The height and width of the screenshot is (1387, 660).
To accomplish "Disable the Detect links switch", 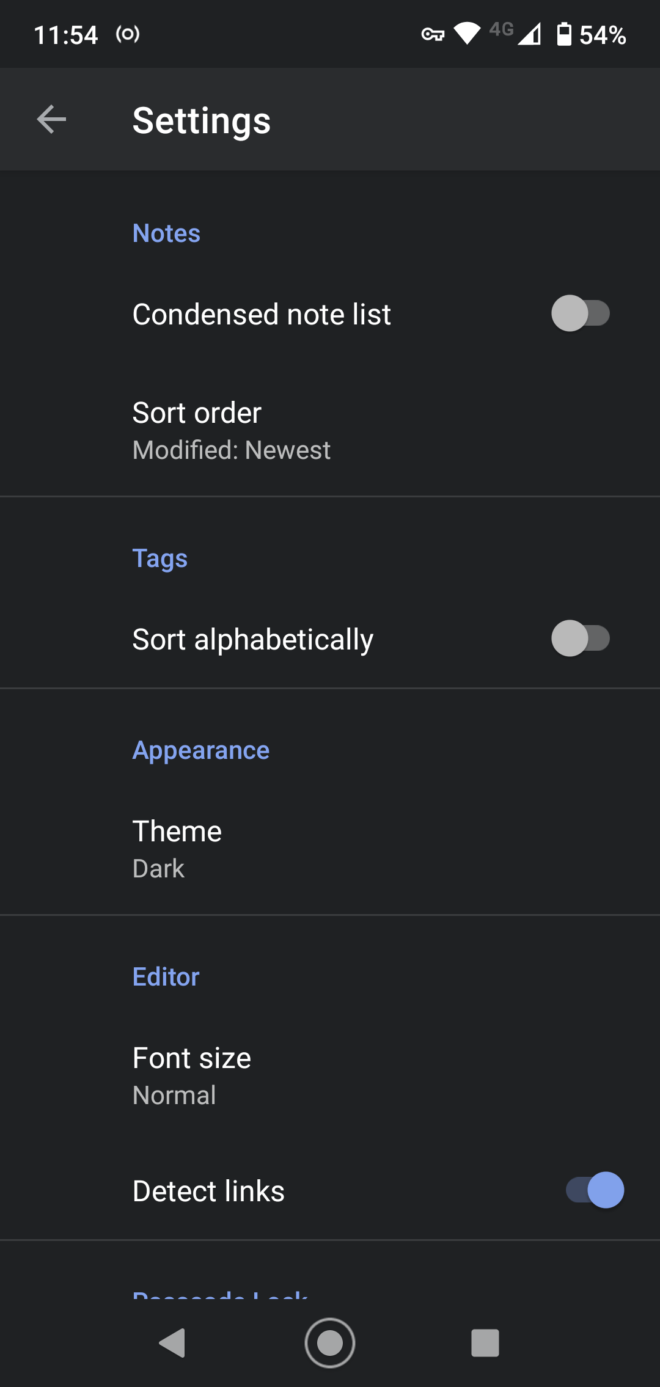I will [595, 1190].
